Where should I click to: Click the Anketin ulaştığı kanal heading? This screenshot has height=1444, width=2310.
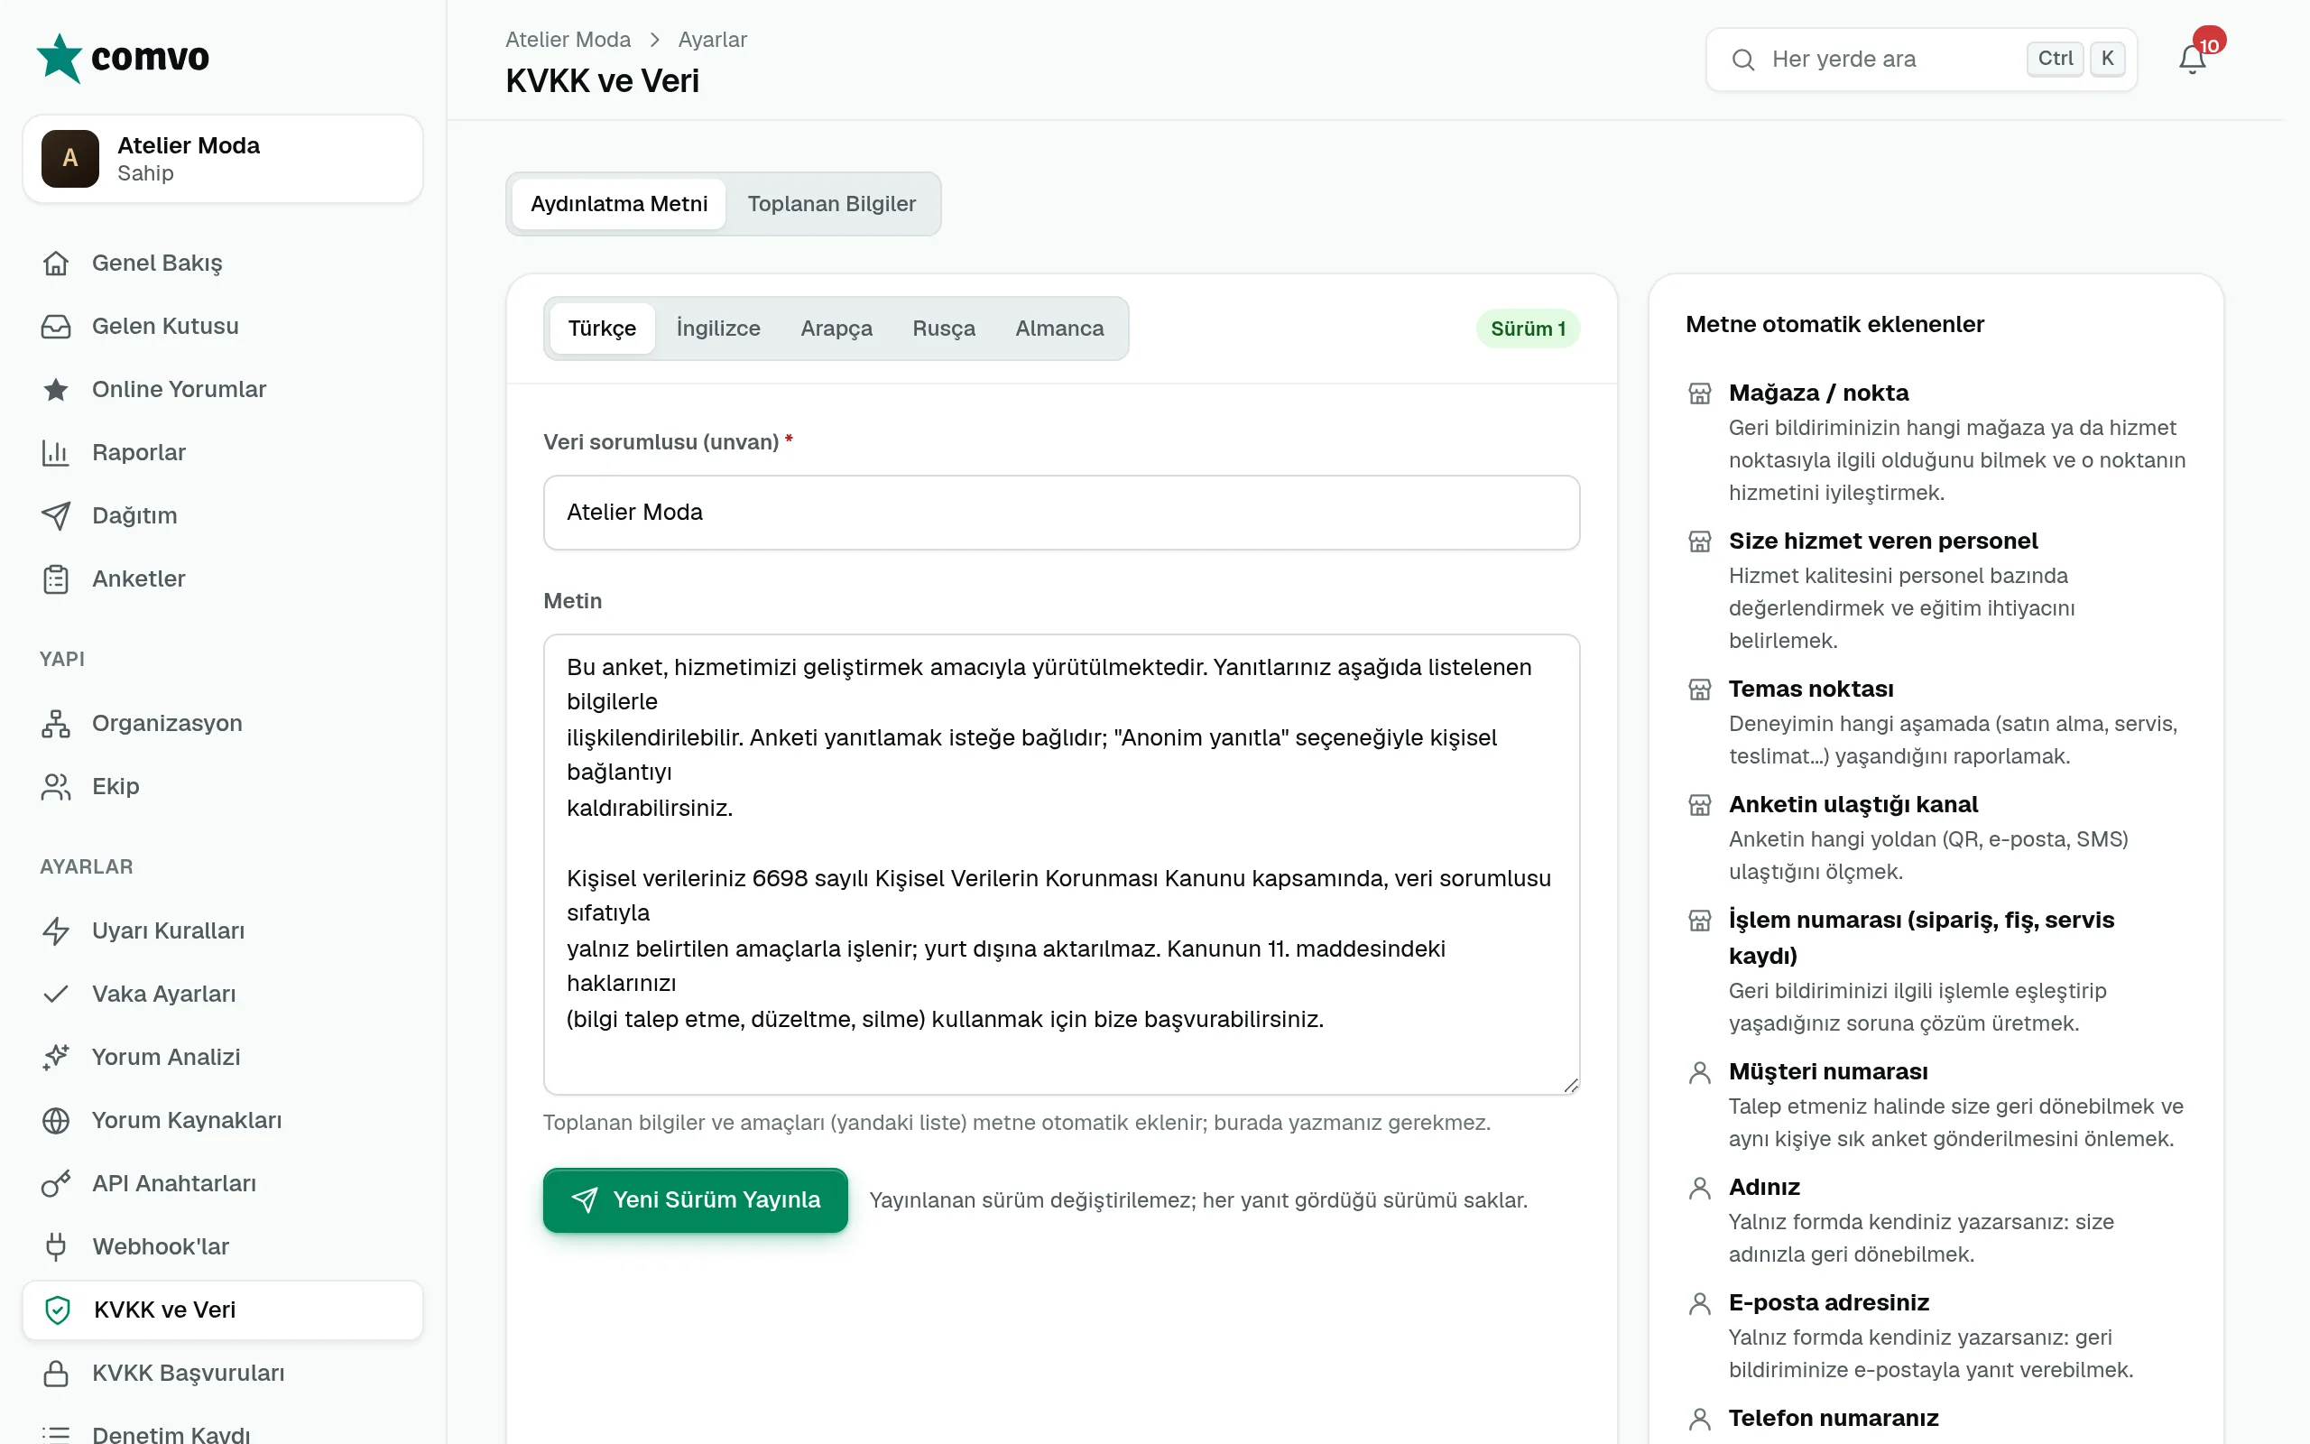click(x=1853, y=804)
